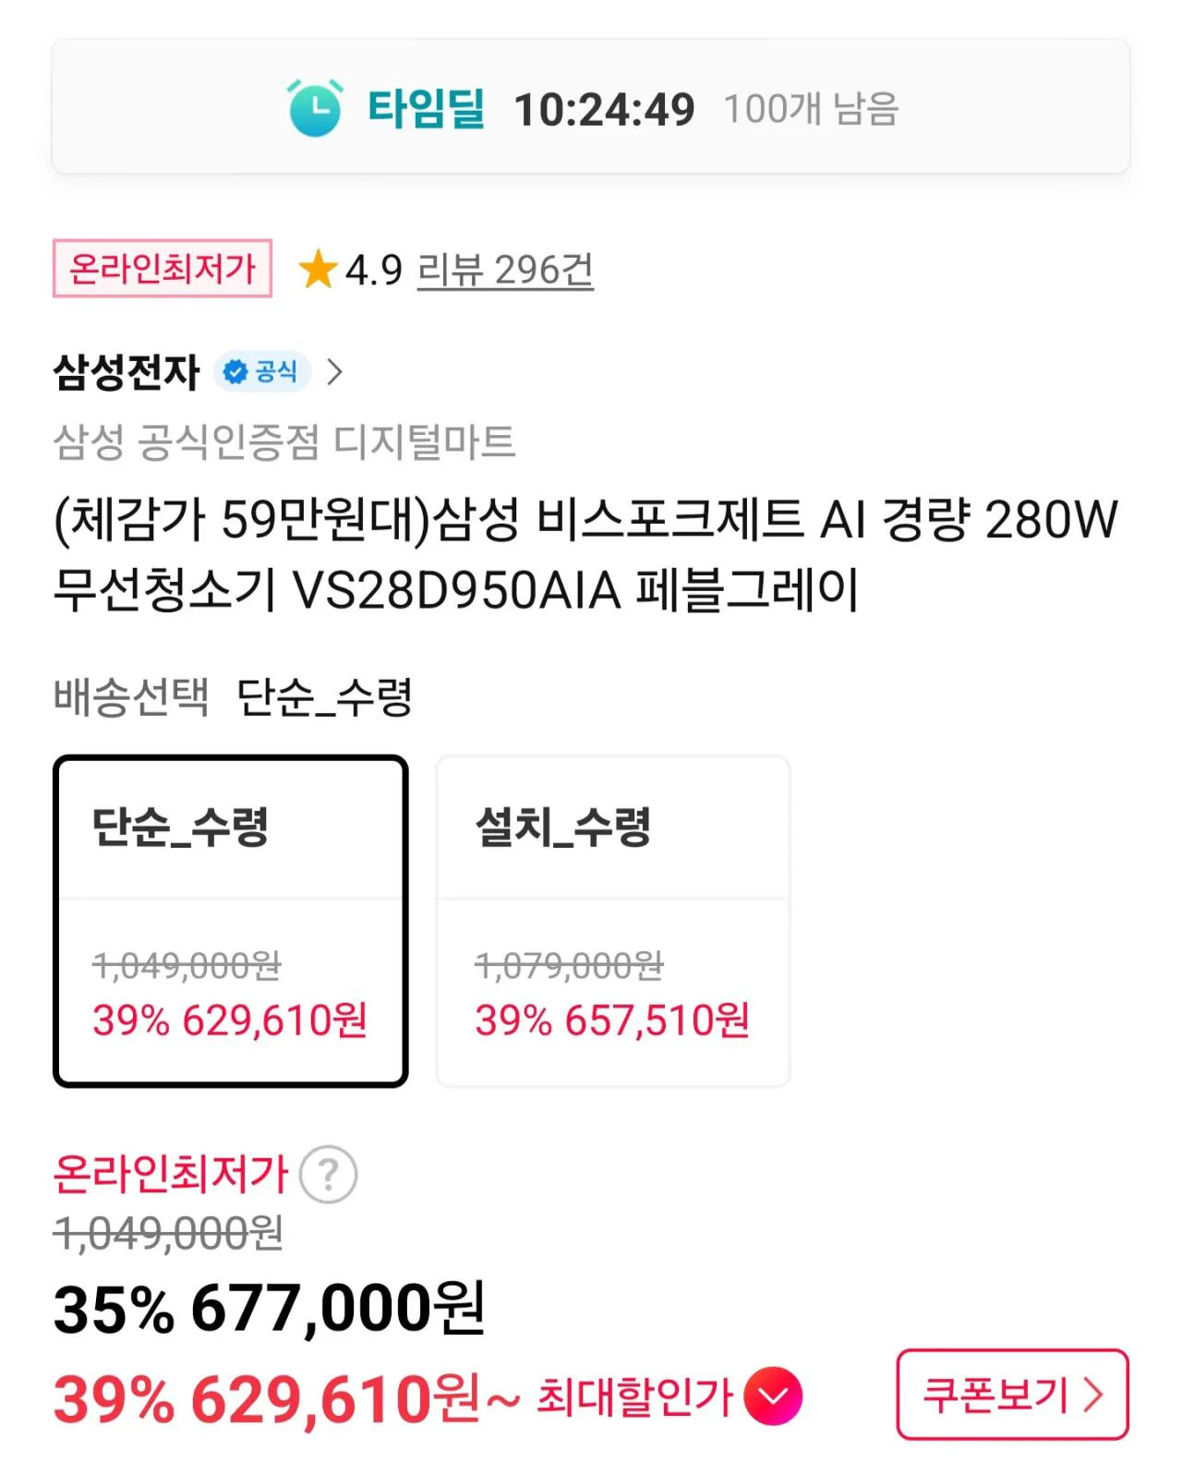
Task: Click the 삼성 공식인증점 디지털마트 store name
Action: (x=286, y=442)
